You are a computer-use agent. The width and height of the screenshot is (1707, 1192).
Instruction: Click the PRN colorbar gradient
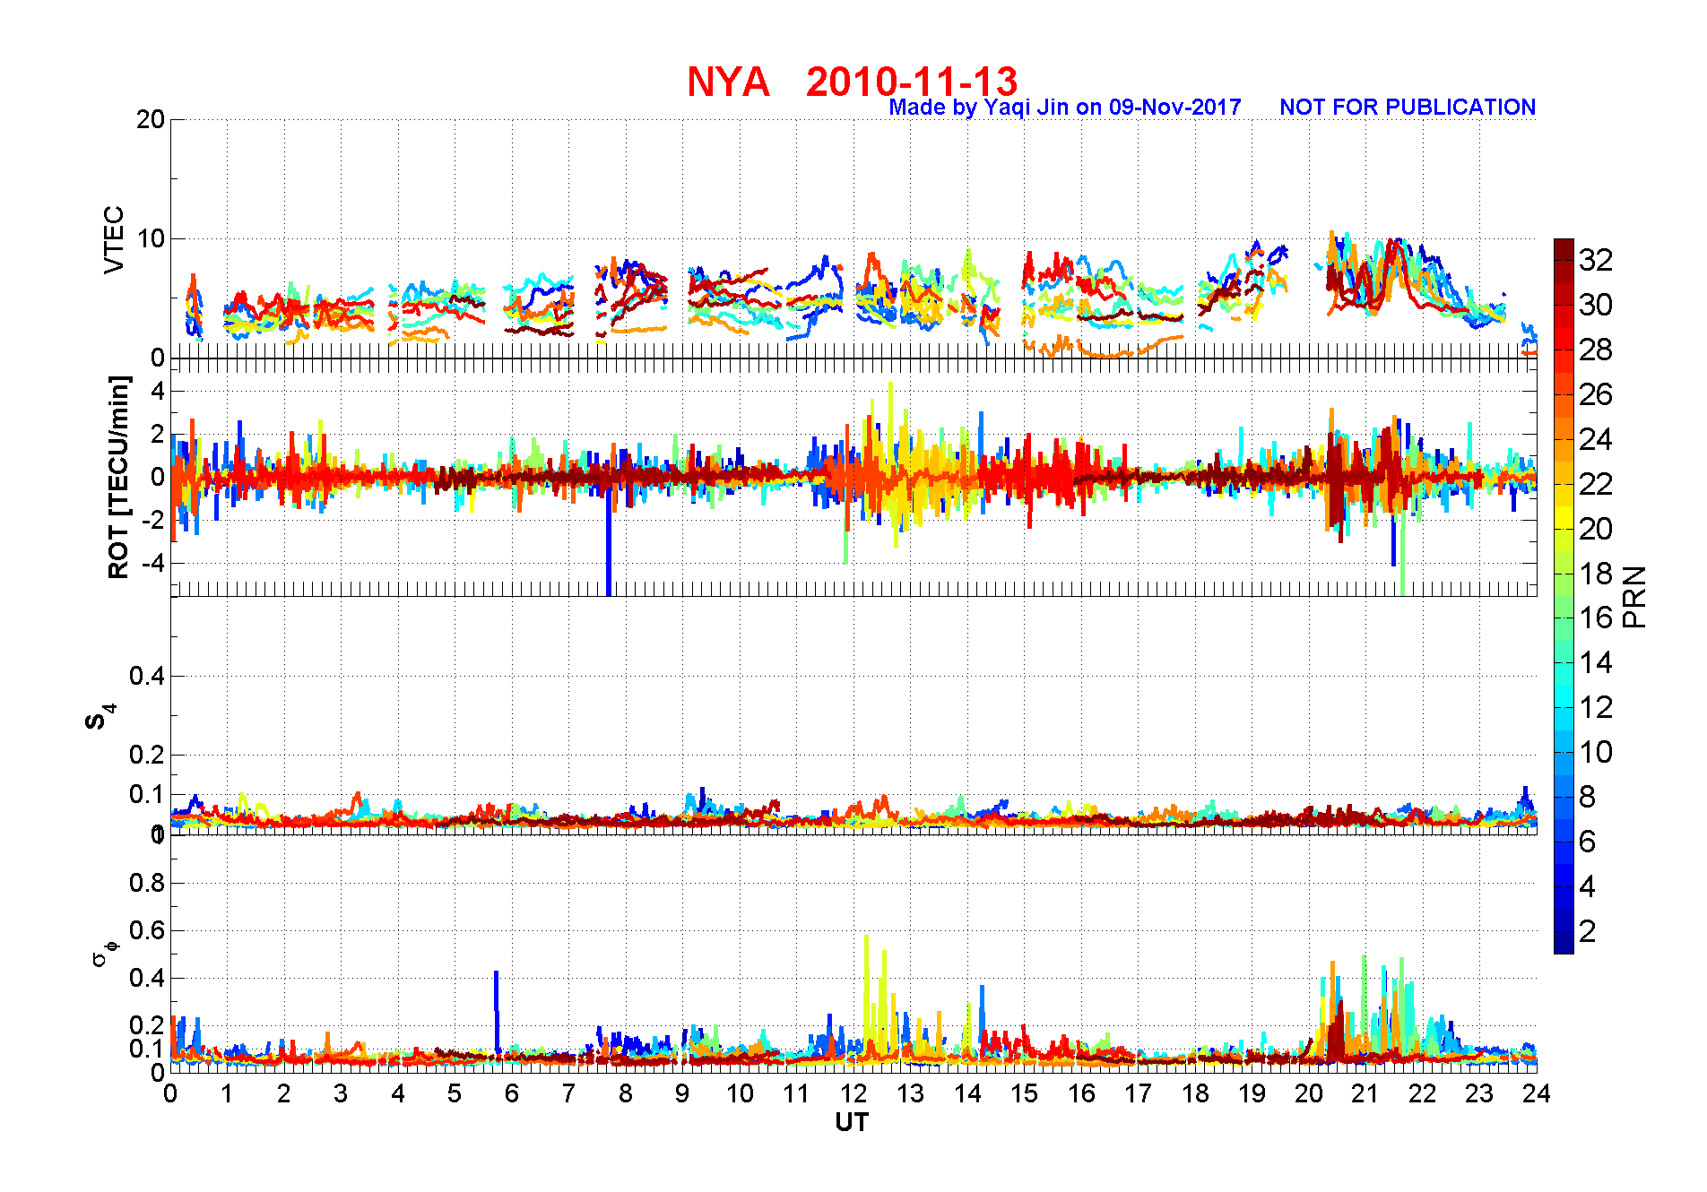(1564, 596)
